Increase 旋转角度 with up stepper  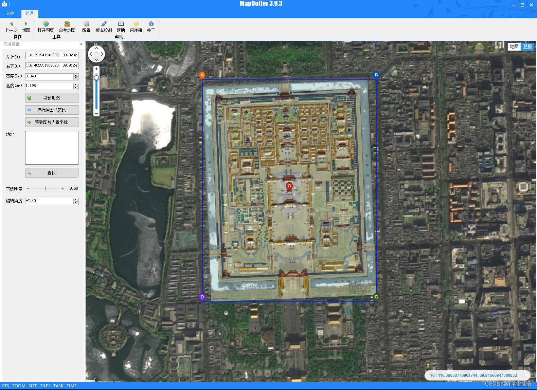coord(76,200)
